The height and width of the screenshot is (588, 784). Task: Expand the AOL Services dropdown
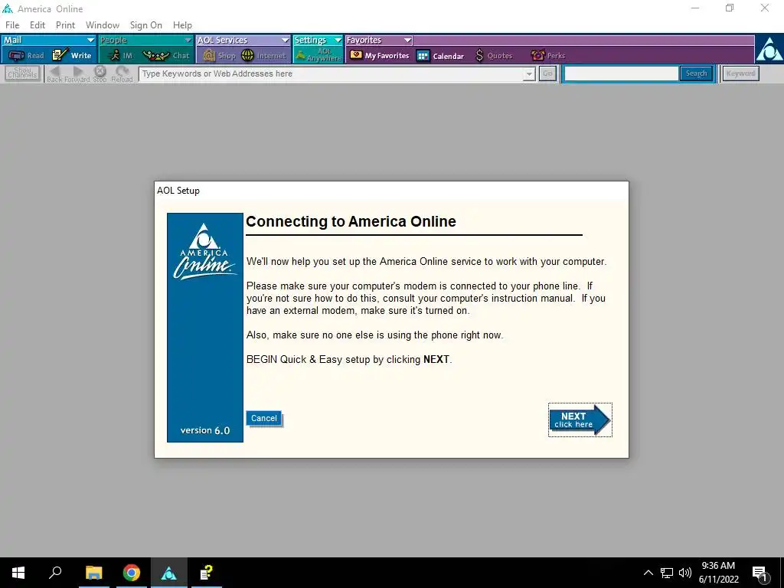pos(285,40)
